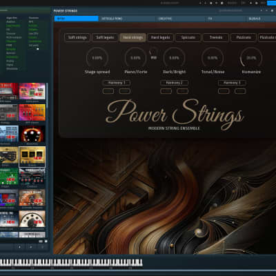Select the first Pizzicato articulation button
The image size is (276, 276).
(244, 37)
